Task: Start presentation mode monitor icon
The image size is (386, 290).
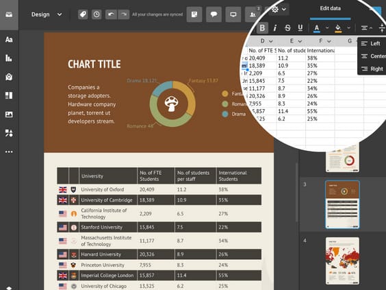Action: coord(233,14)
